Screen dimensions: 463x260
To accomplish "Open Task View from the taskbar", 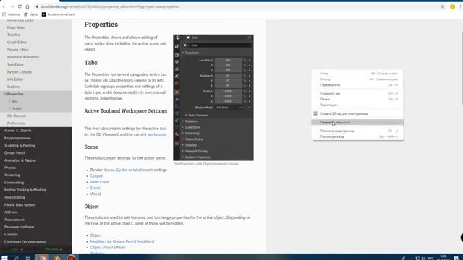I will [27, 258].
